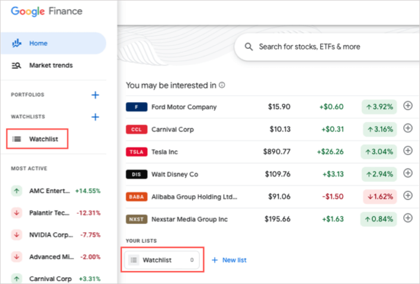Create a list via New list
Screen dimensions: 420x284
229,260
